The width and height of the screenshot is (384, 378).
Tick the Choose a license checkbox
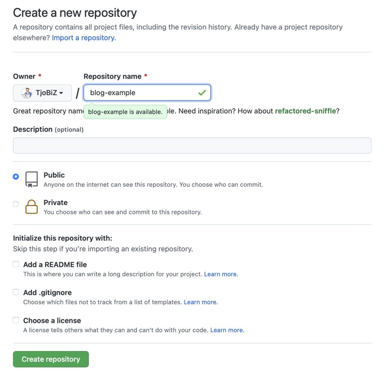[16, 320]
